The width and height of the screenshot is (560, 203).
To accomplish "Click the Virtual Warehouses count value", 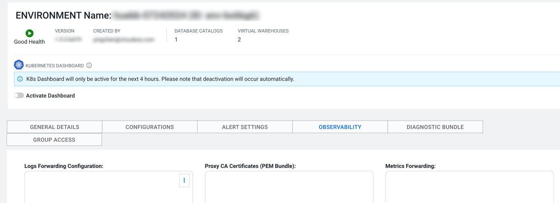I will [239, 40].
